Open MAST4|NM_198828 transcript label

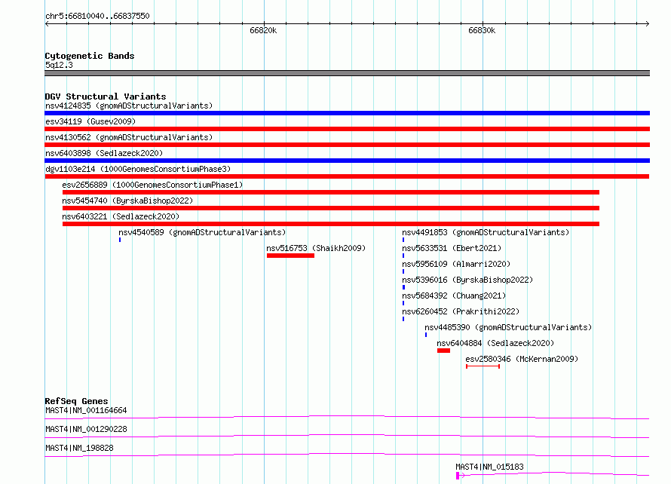pyautogui.click(x=79, y=448)
